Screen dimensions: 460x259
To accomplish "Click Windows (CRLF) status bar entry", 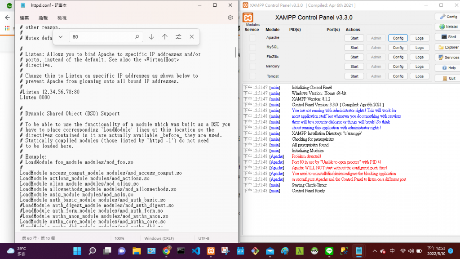I will [159, 238].
